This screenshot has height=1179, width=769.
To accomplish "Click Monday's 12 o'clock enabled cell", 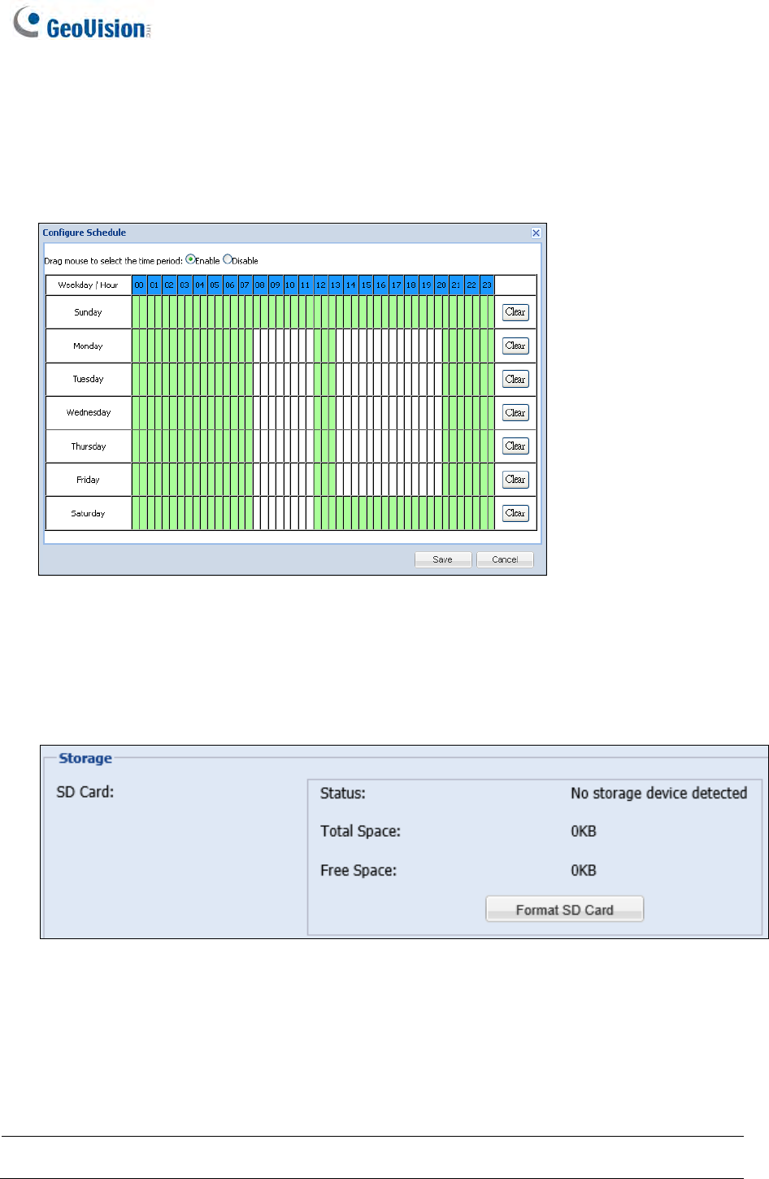I will (320, 346).
